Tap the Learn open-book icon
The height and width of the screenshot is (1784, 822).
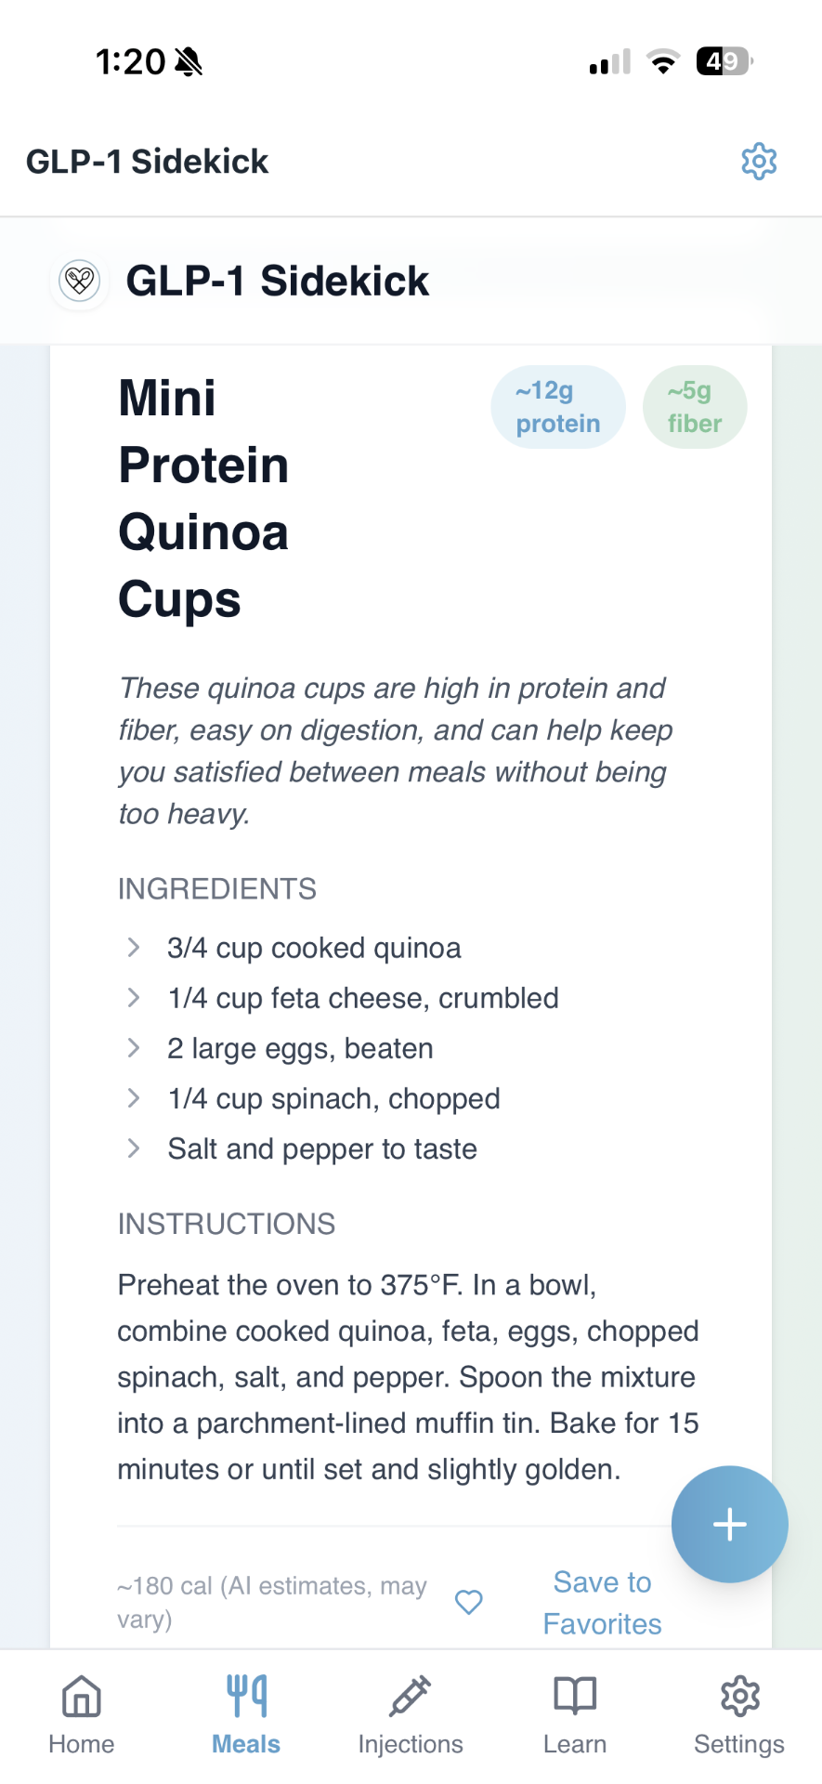pyautogui.click(x=575, y=1697)
